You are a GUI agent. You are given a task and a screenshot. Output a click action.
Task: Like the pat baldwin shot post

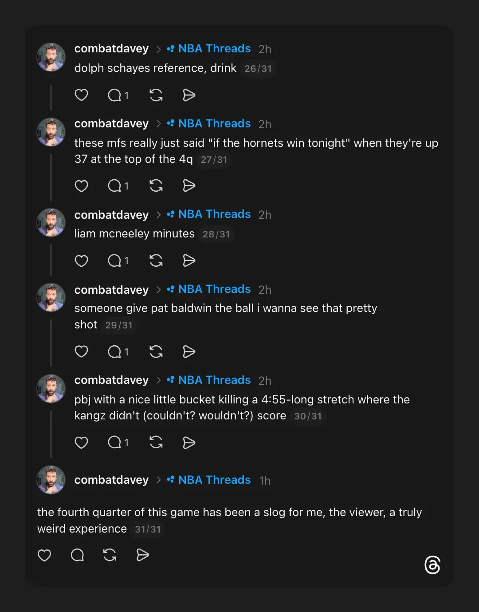tap(81, 351)
